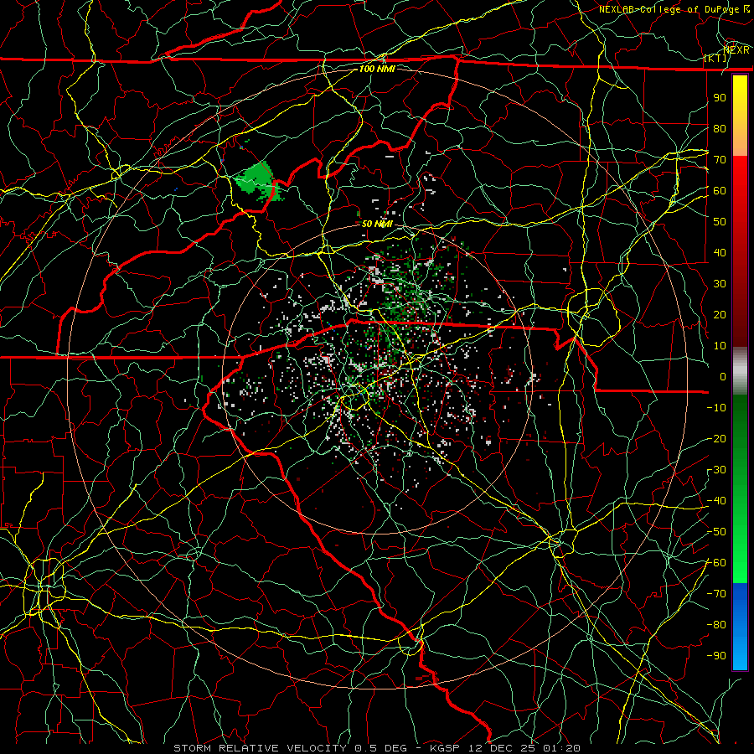Click the -60 value on the velocity scale
Screen dimensions: 754x754
coord(716,562)
